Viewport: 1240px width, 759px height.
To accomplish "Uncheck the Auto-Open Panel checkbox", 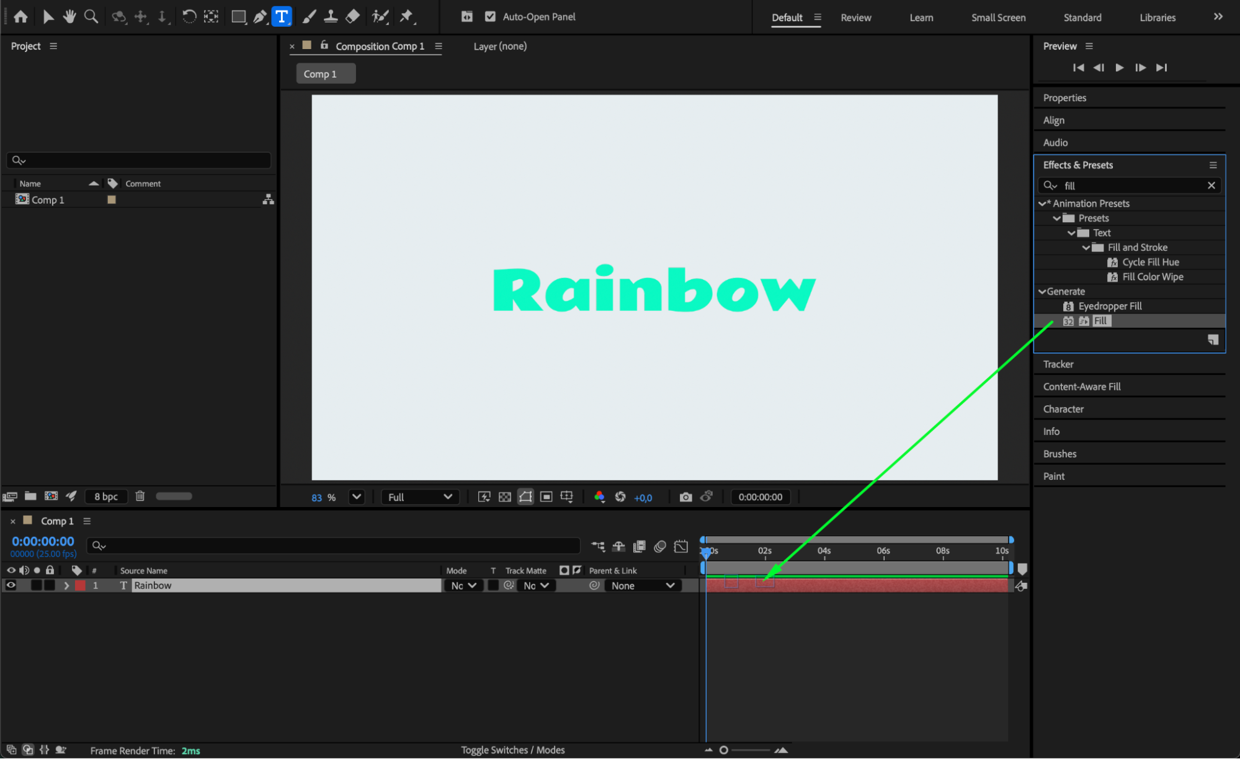I will (490, 17).
